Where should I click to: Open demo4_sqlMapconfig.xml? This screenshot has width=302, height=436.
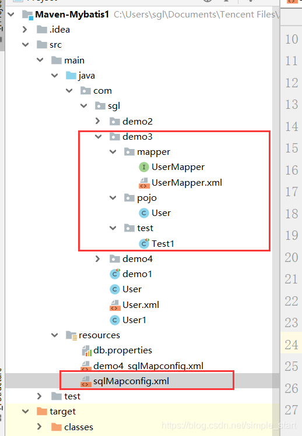[148, 366]
